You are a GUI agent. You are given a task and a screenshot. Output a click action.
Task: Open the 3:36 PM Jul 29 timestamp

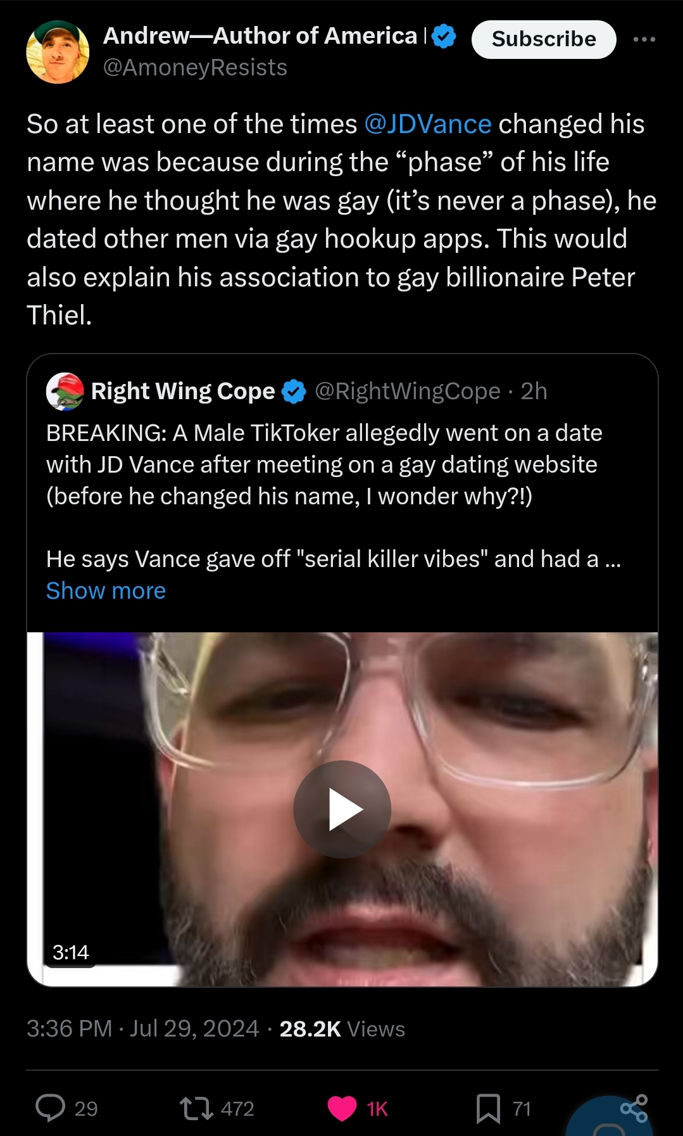[x=142, y=1029]
